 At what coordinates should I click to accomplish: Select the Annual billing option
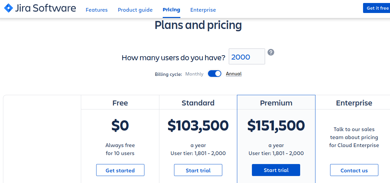pyautogui.click(x=234, y=74)
